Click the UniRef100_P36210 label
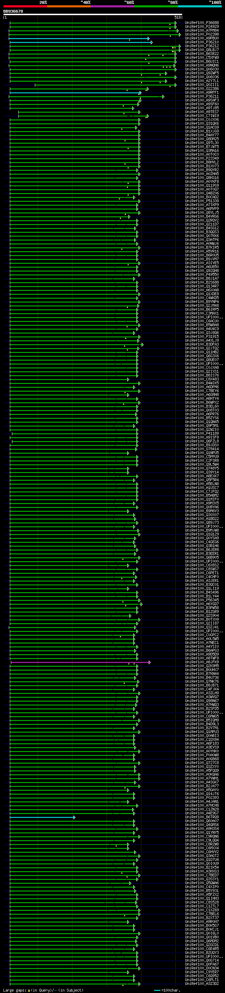The width and height of the screenshot is (225, 993). click(202, 42)
